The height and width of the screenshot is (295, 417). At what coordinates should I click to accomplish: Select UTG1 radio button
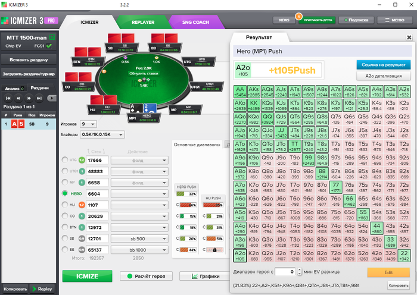point(64,171)
